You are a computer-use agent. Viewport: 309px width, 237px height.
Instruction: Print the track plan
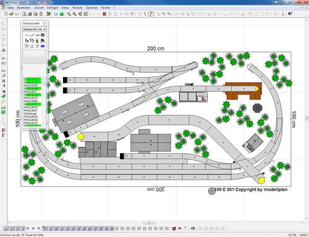(x=30, y=14)
